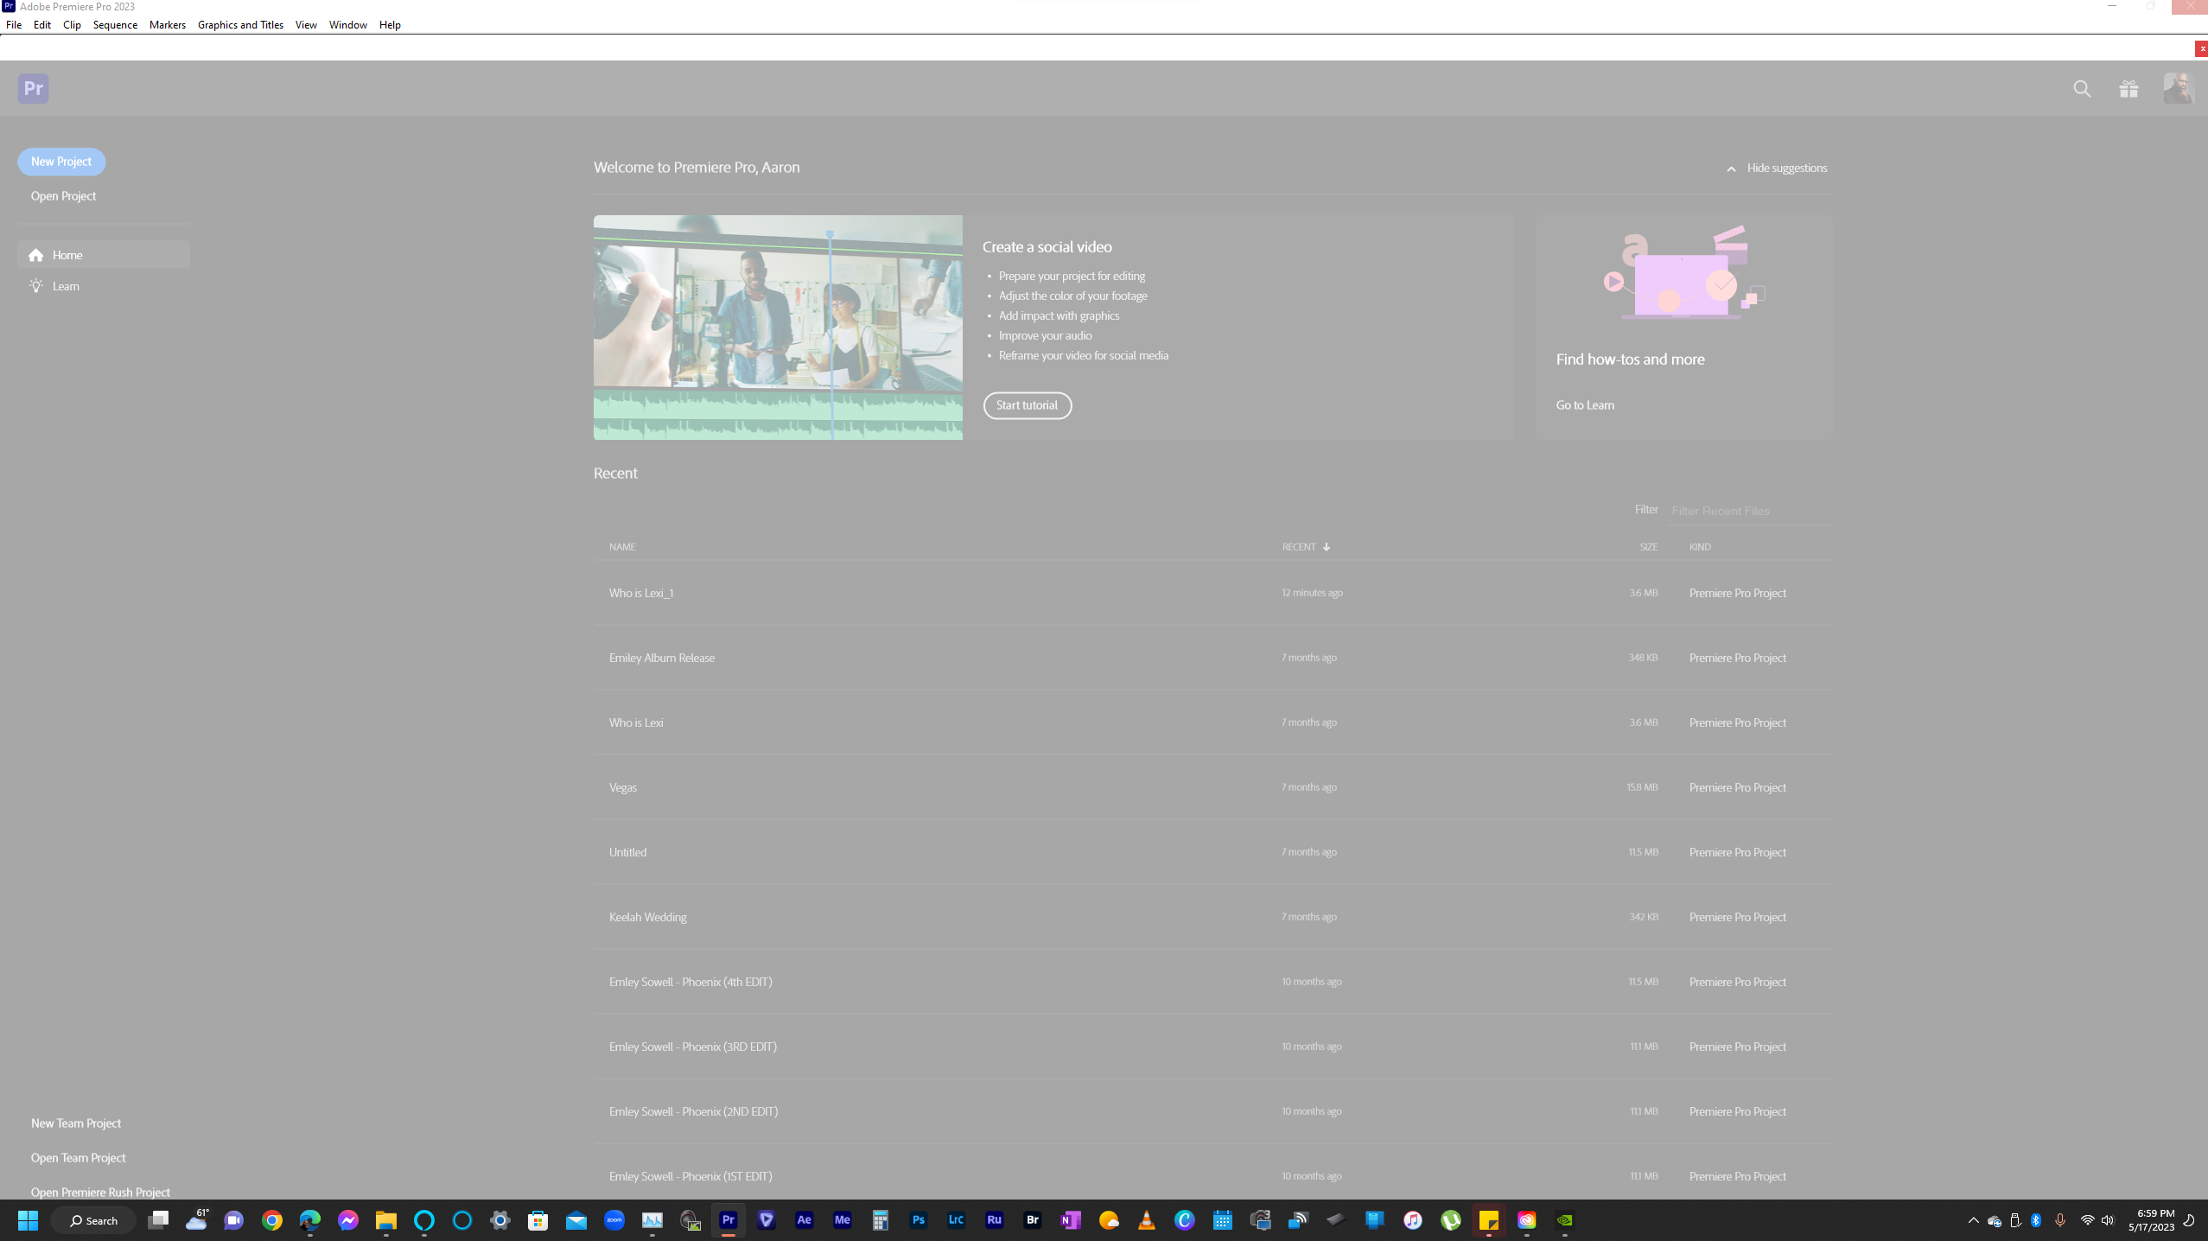Open the search magnifier icon
Viewport: 2208px width, 1241px height.
pyautogui.click(x=2082, y=89)
